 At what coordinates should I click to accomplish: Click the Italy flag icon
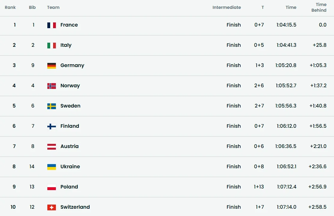[x=51, y=45]
